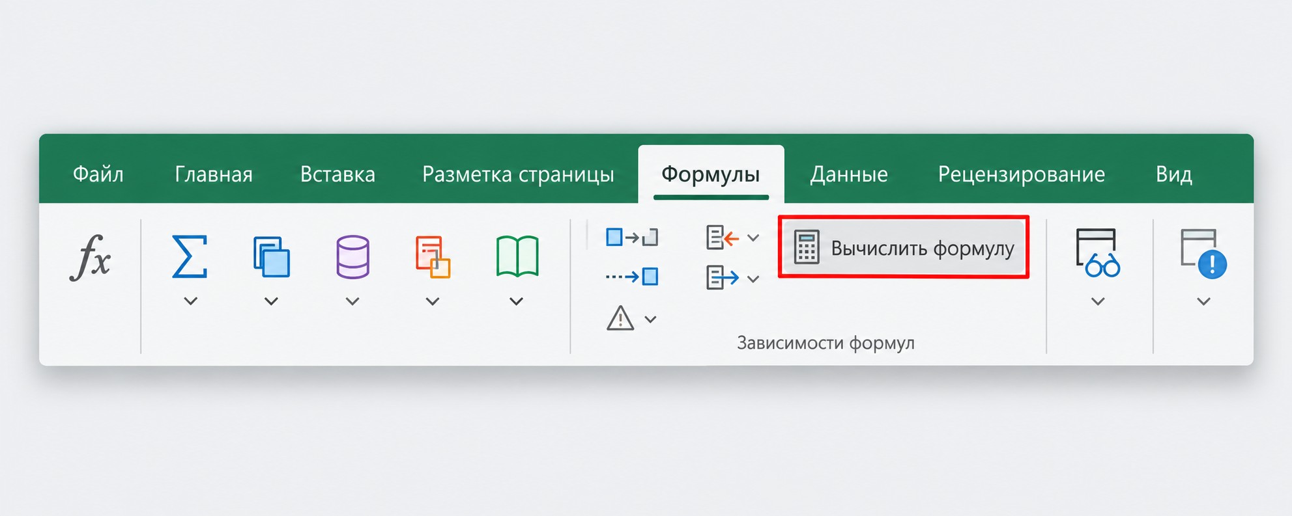Click Trace Dependents dotted arrow icon
1292x516 pixels.
click(x=632, y=277)
